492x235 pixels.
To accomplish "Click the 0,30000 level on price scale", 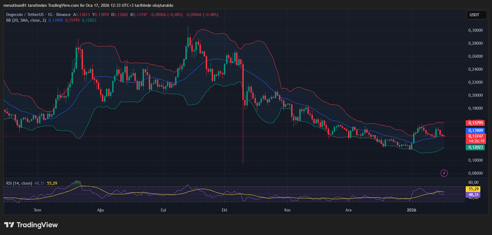I will (x=475, y=30).
